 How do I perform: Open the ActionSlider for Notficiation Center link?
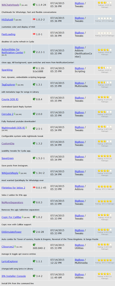[13, 51]
